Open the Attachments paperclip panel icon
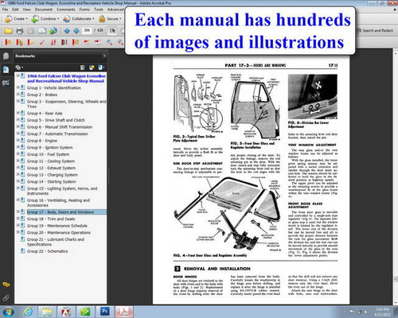 click(x=6, y=298)
